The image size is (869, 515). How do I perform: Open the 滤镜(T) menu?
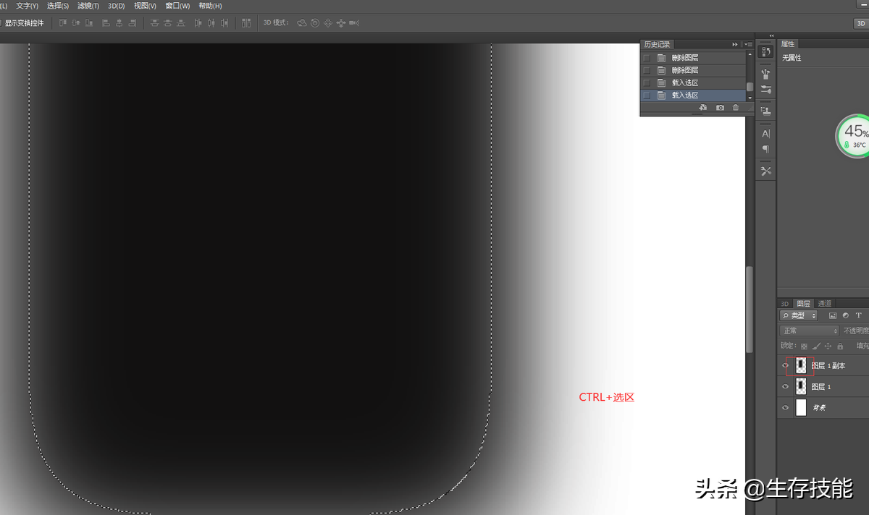tap(88, 6)
